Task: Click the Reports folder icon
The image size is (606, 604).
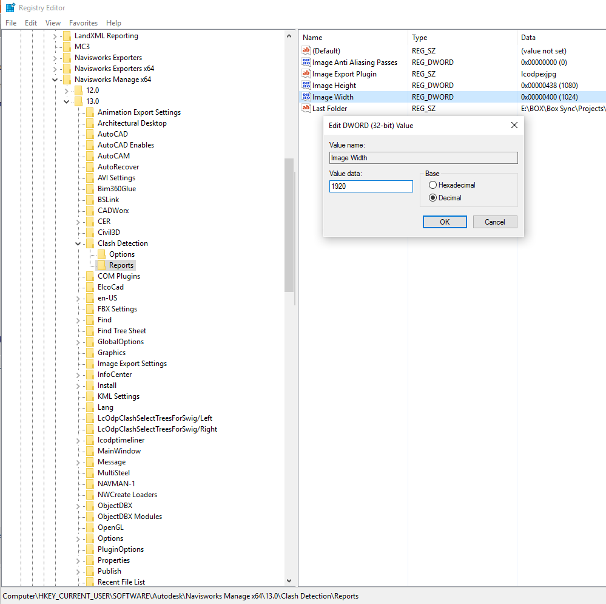Action: coord(102,265)
